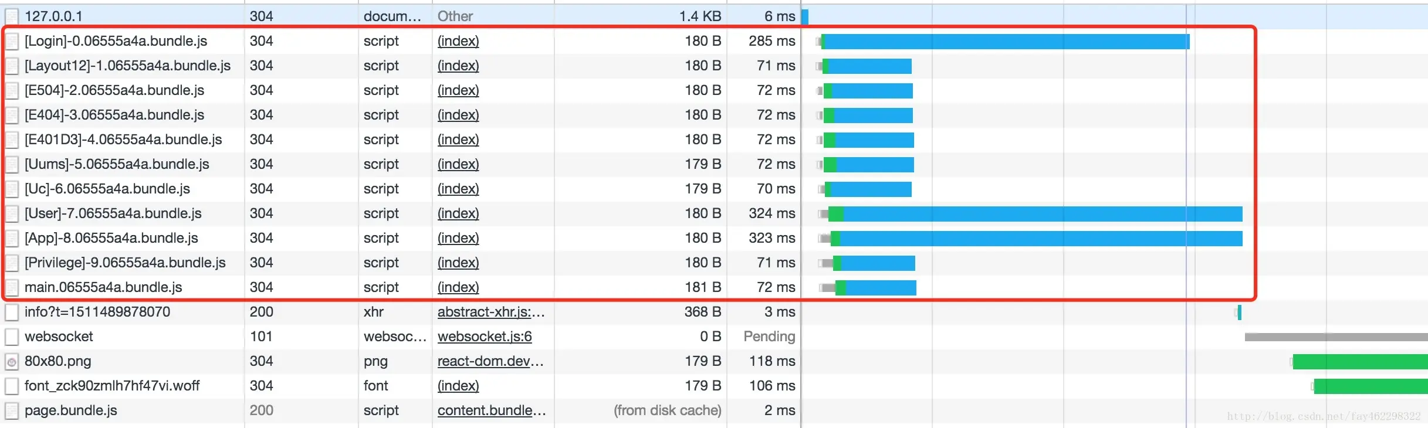Click the green waterfall bar for 80x80.png
1428x428 pixels.
coord(1360,362)
